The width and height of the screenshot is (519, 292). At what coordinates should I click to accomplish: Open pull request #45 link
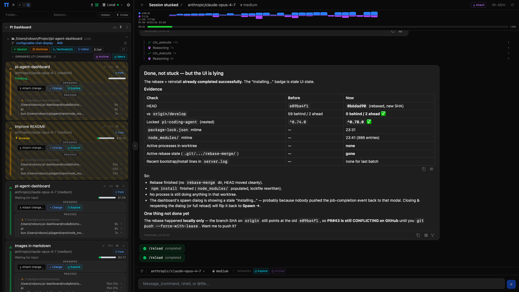pos(60,43)
